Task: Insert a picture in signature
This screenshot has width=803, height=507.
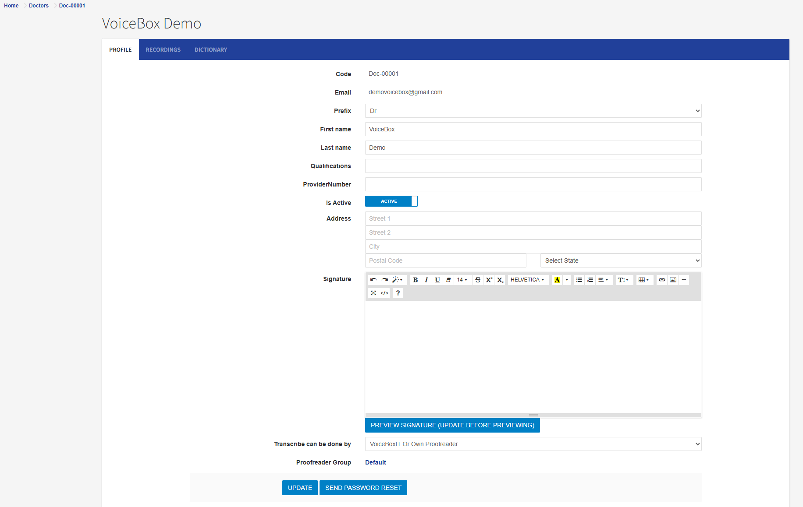Action: (673, 280)
